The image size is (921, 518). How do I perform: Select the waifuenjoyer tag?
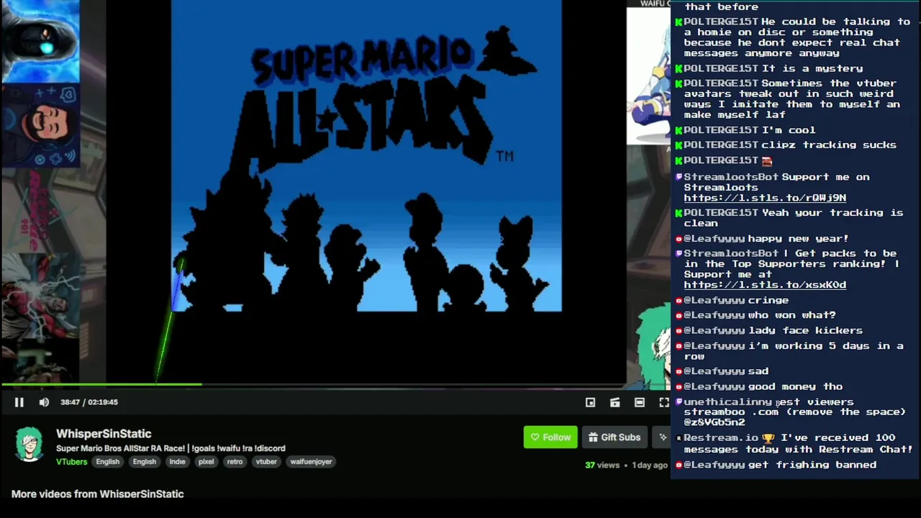click(311, 462)
